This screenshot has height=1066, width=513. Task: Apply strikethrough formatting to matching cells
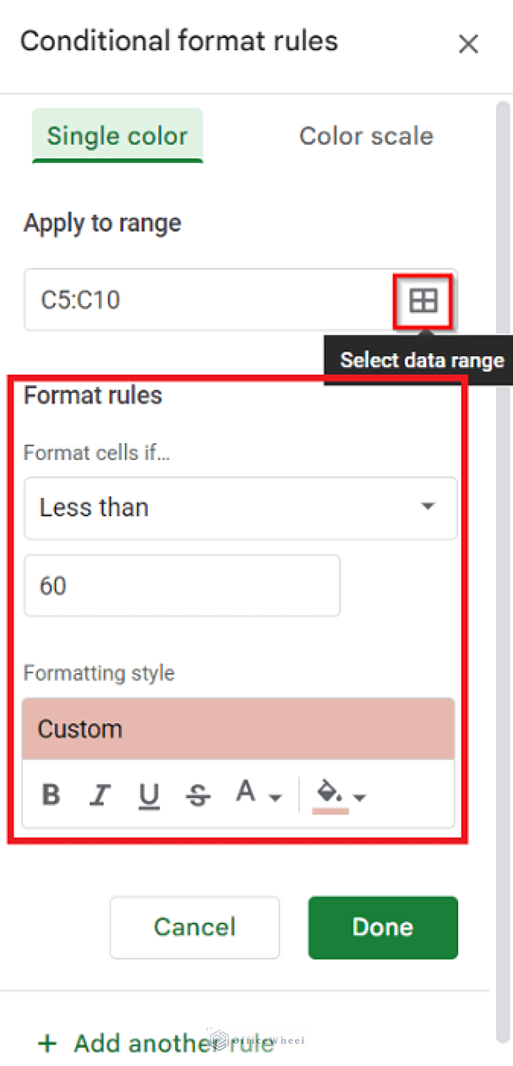pos(198,794)
